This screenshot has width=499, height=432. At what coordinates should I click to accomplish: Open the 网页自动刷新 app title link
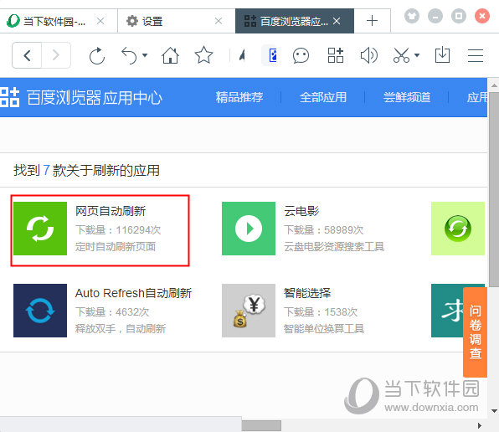pos(111,211)
